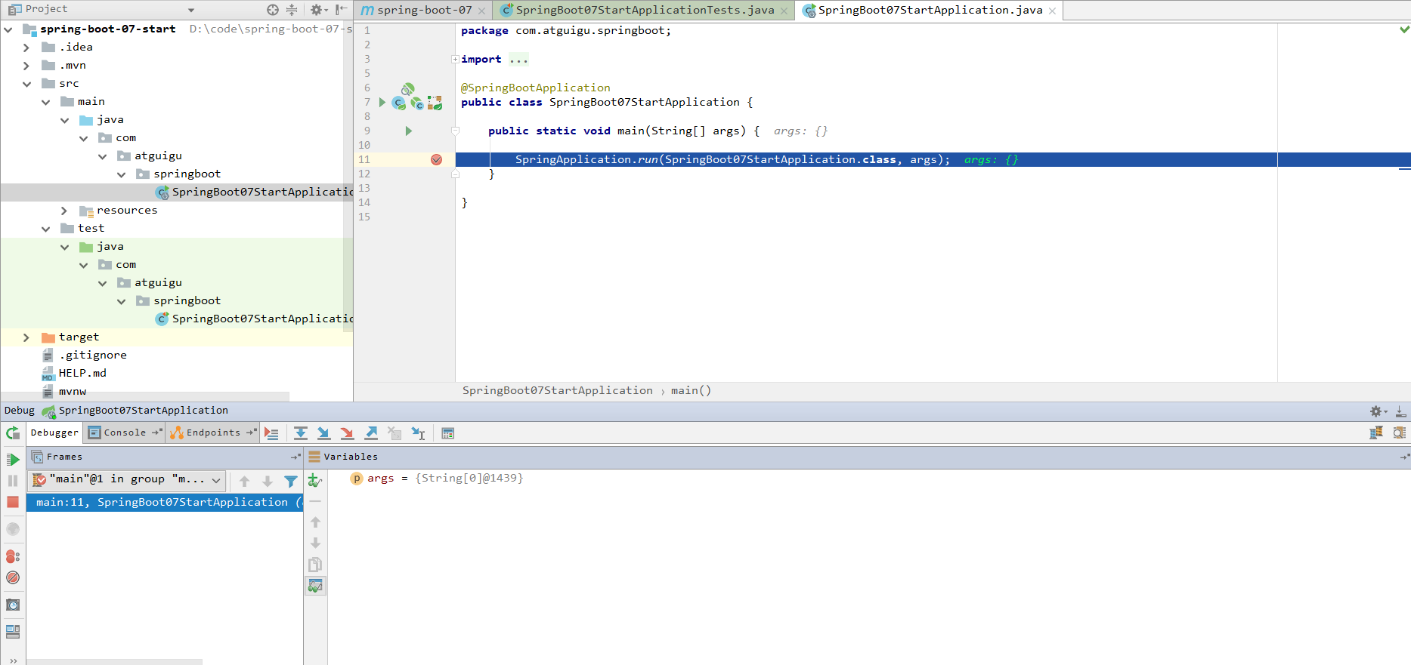
Task: Restore debugger layout icon
Action: 13,632
